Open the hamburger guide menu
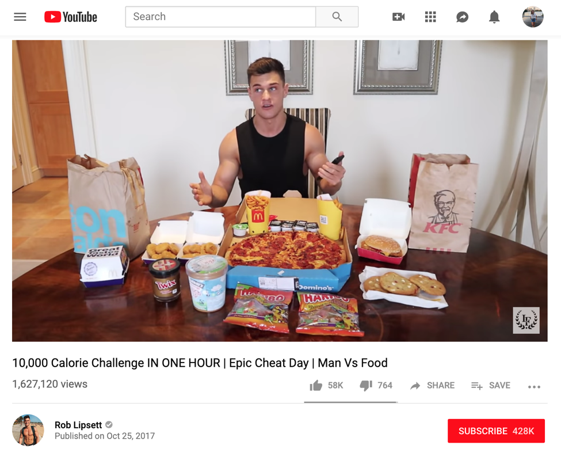The width and height of the screenshot is (561, 457). [20, 17]
